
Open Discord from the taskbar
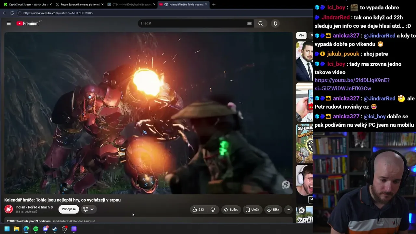[45, 229]
